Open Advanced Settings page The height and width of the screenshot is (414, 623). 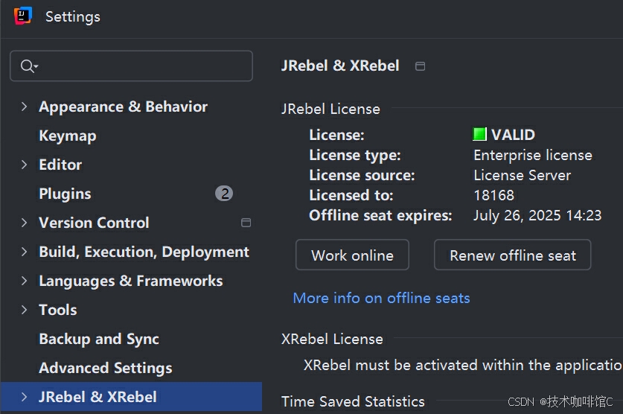[106, 368]
